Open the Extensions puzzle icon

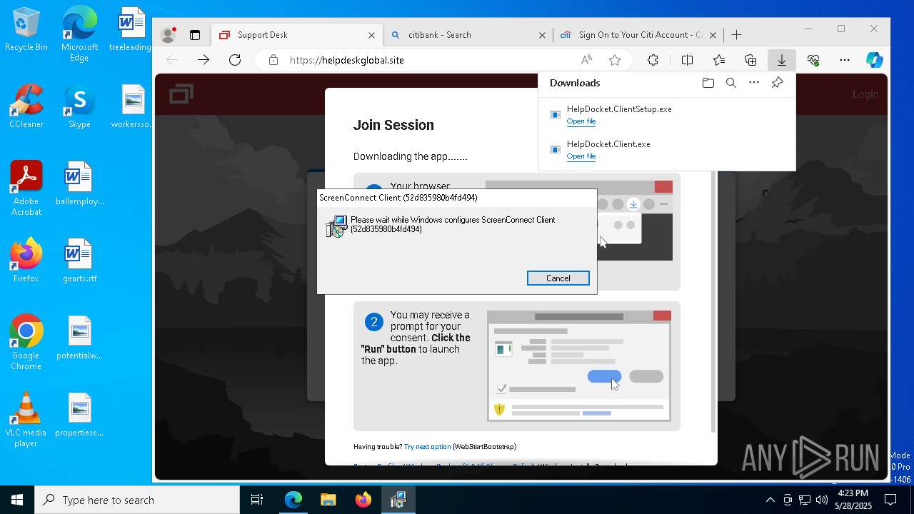click(x=653, y=60)
